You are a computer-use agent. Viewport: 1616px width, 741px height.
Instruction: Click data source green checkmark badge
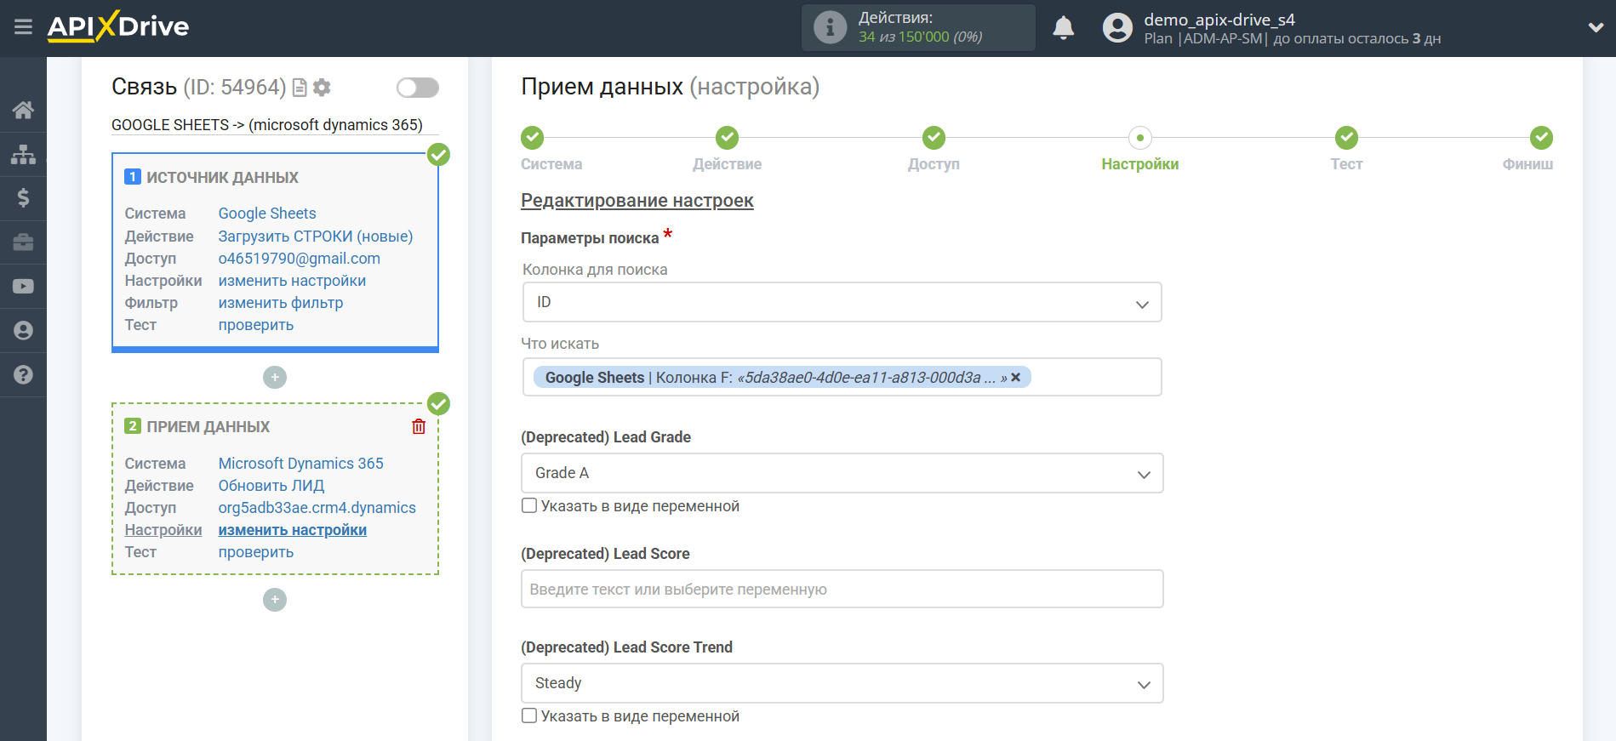(x=438, y=154)
